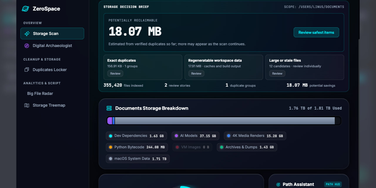Review Regenerable workspace data

tap(196, 73)
